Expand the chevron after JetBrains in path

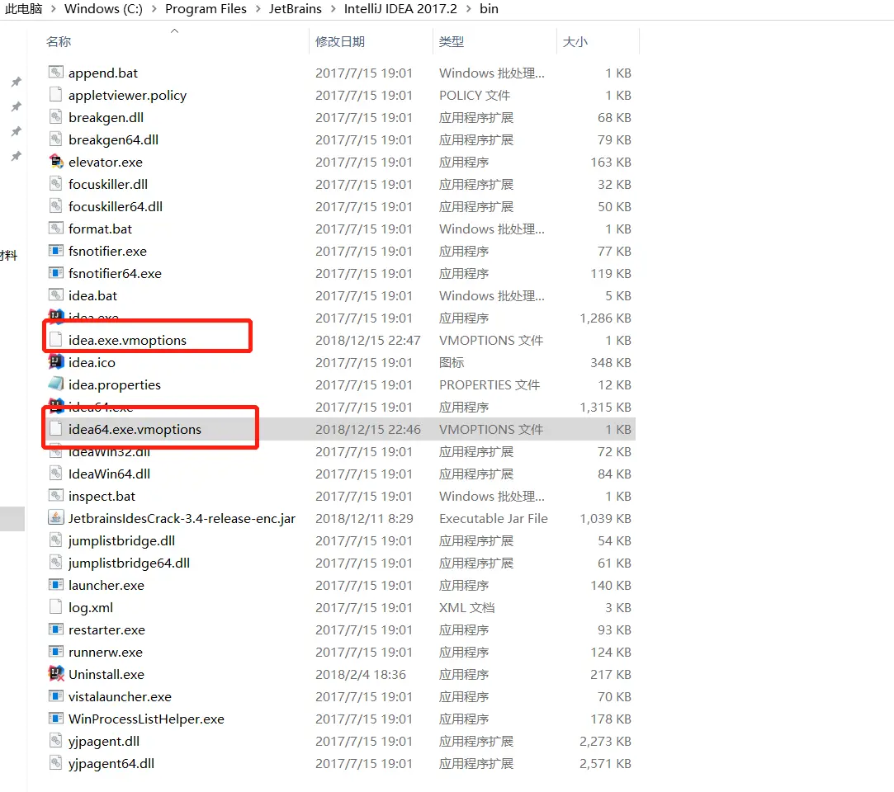(x=333, y=9)
